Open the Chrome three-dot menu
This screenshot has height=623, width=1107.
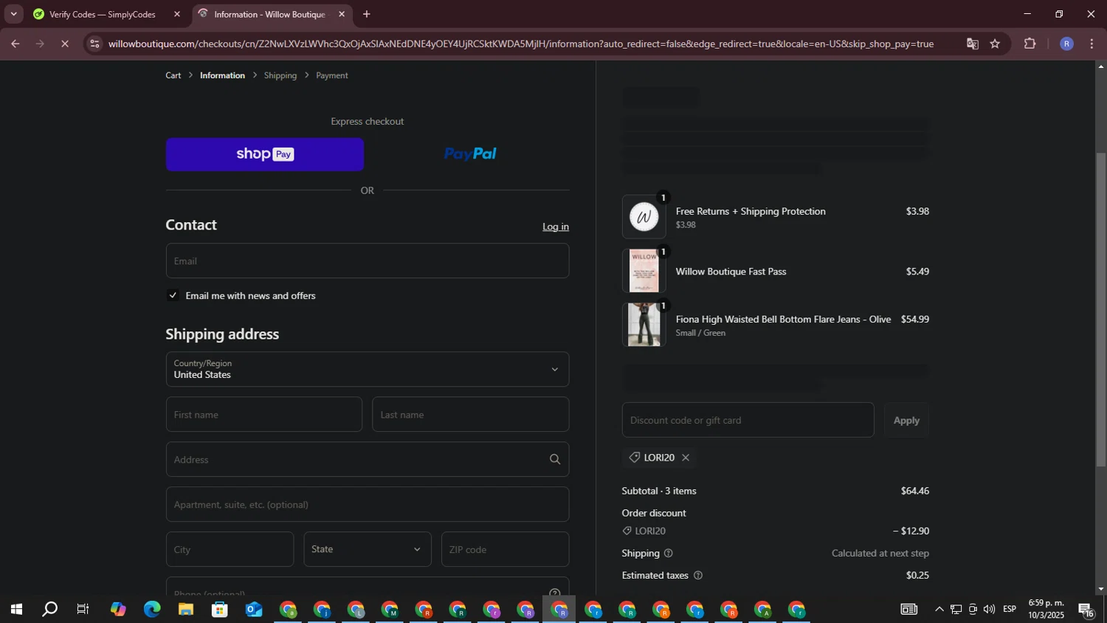tap(1092, 44)
